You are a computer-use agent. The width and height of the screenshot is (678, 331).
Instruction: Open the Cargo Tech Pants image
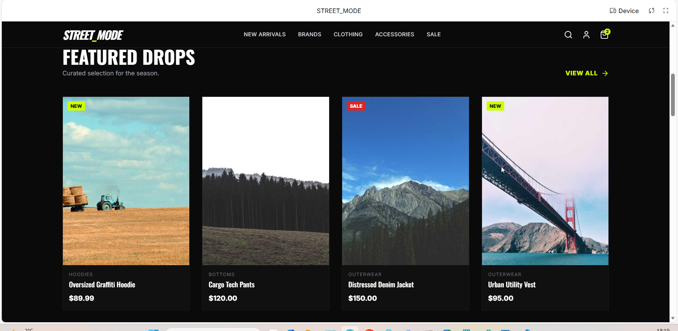point(266,181)
